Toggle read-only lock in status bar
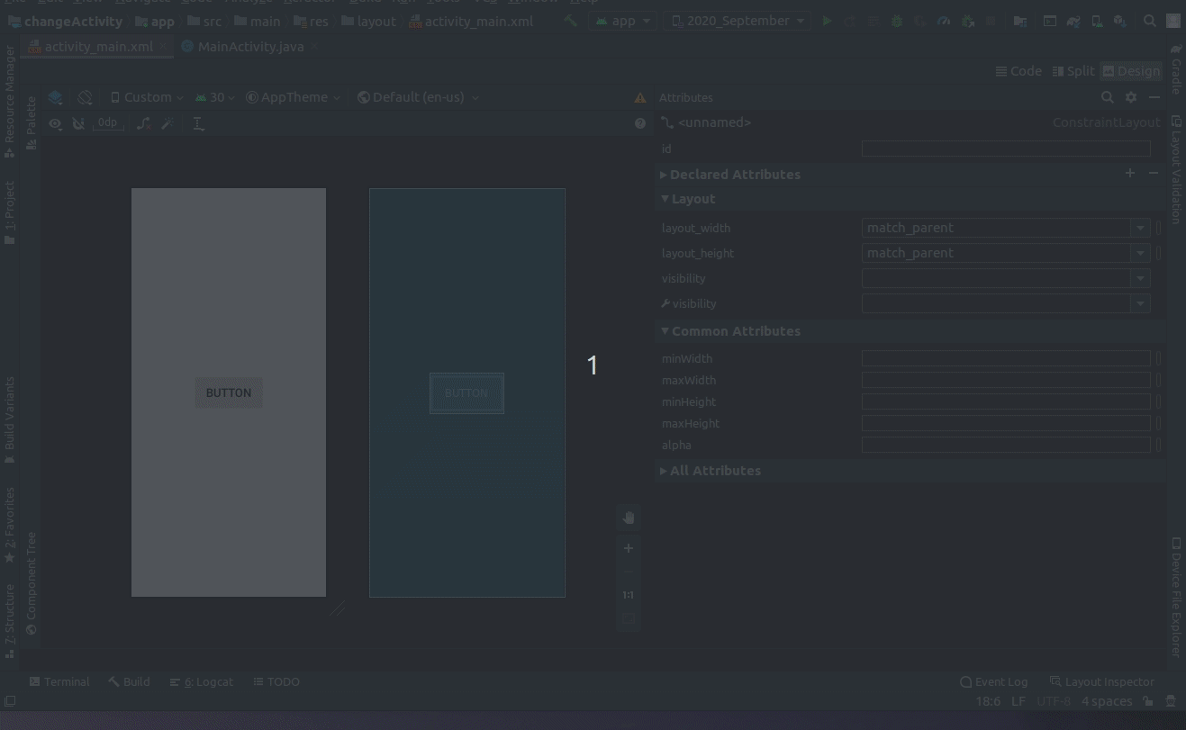The width and height of the screenshot is (1186, 730). 1148,701
